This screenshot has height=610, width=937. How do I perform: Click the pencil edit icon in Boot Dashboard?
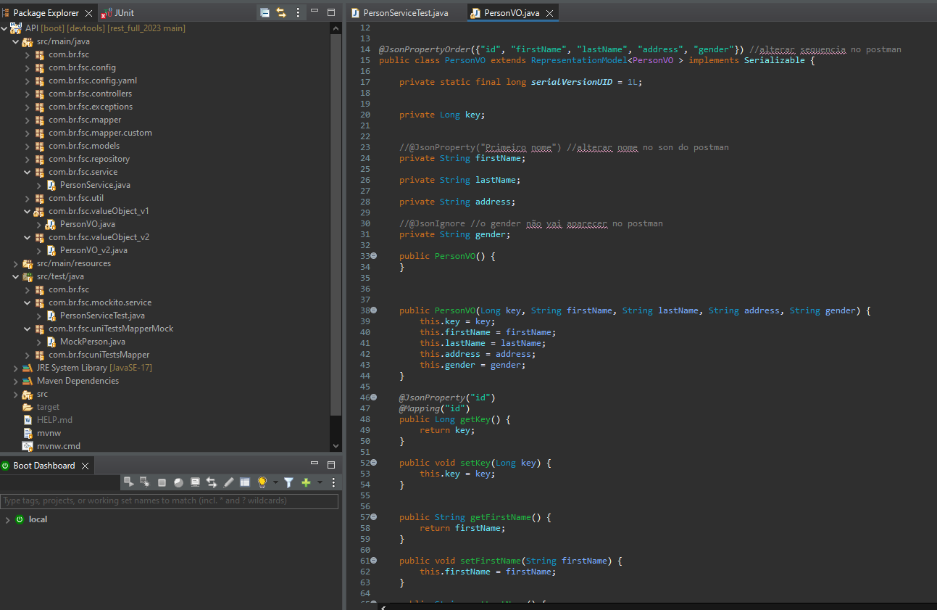229,482
